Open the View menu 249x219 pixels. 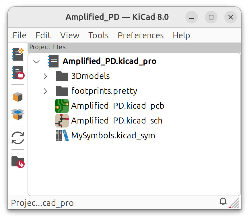(69, 35)
